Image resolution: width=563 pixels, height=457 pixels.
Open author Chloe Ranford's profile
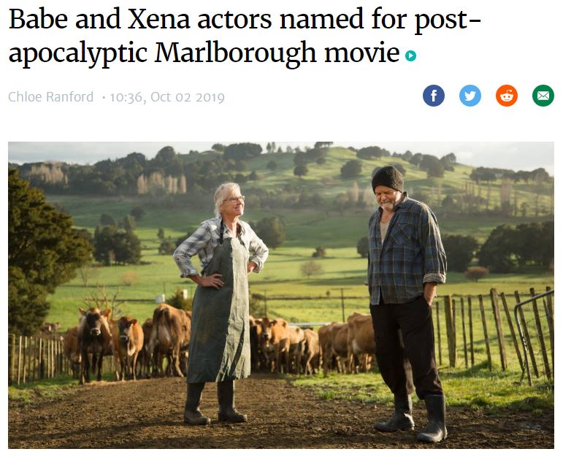pyautogui.click(x=50, y=97)
